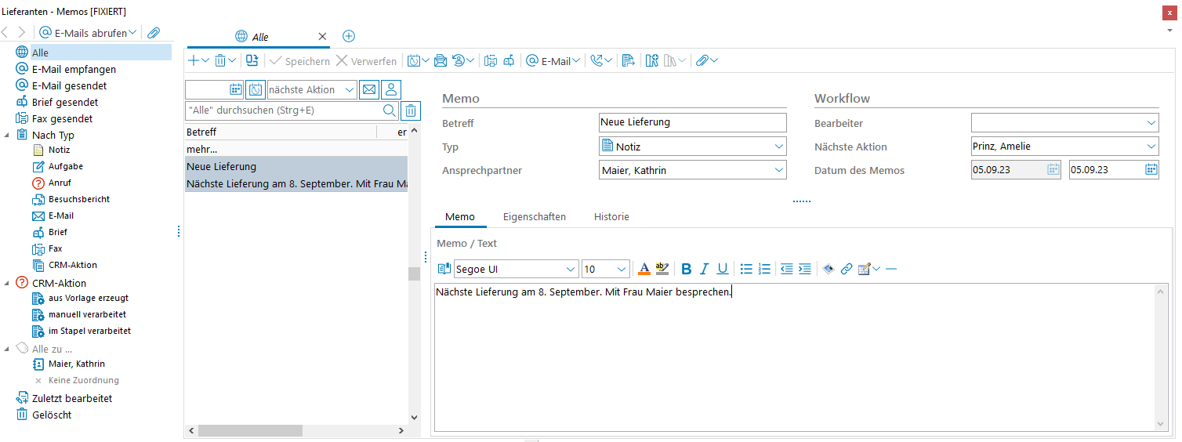The image size is (1182, 442).
Task: Click the person filter icon above the list
Action: 392,89
